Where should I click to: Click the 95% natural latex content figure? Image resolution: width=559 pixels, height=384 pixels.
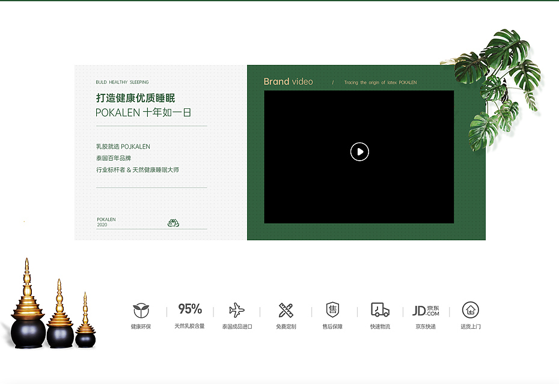click(190, 309)
